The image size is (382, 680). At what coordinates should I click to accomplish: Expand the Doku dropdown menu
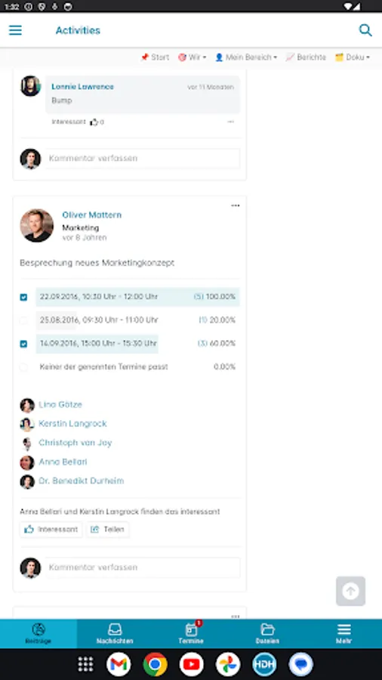pyautogui.click(x=353, y=57)
